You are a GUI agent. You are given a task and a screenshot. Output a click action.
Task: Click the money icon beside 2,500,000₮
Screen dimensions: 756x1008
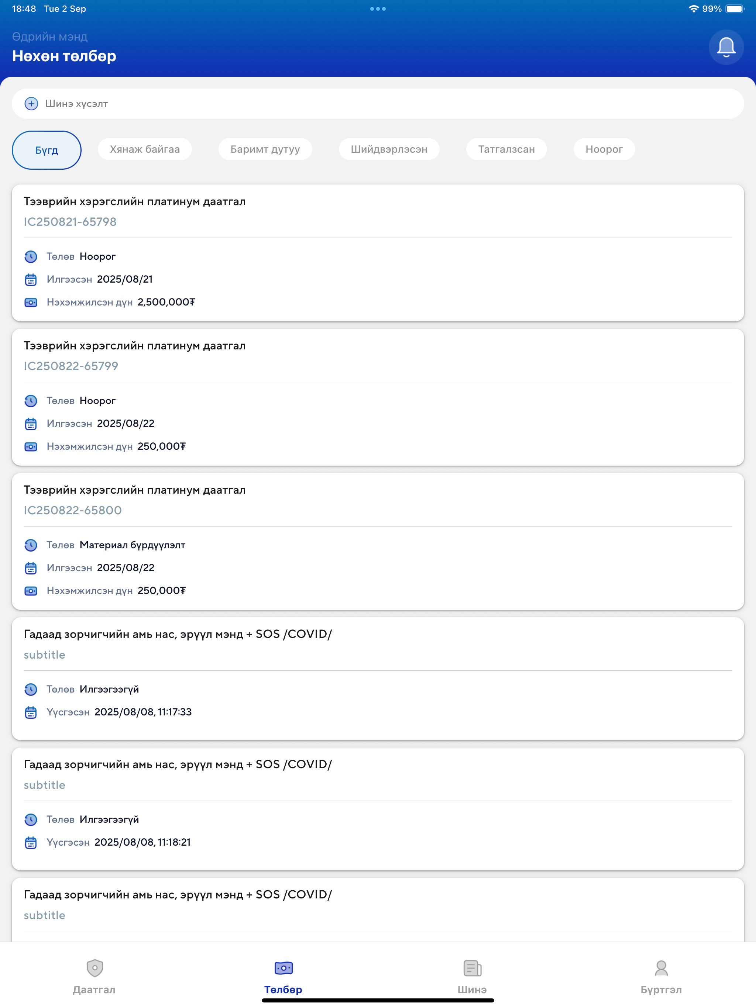[x=31, y=302]
